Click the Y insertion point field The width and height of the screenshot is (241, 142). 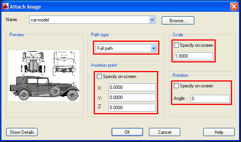tap(132, 98)
